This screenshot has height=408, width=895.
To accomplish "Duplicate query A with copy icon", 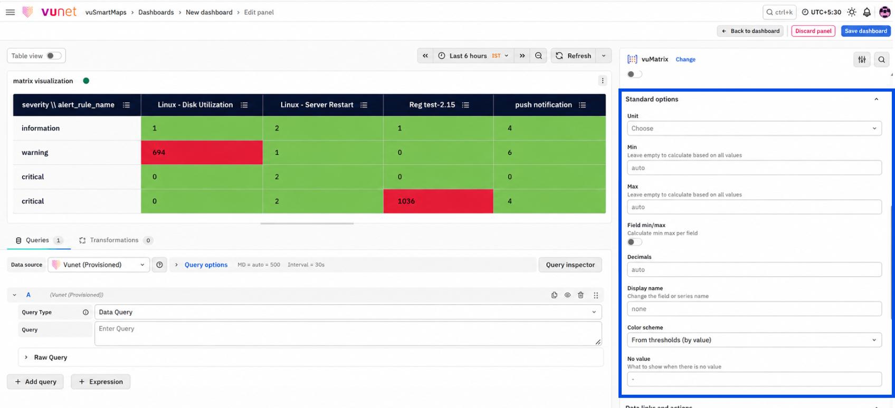I will pos(554,295).
